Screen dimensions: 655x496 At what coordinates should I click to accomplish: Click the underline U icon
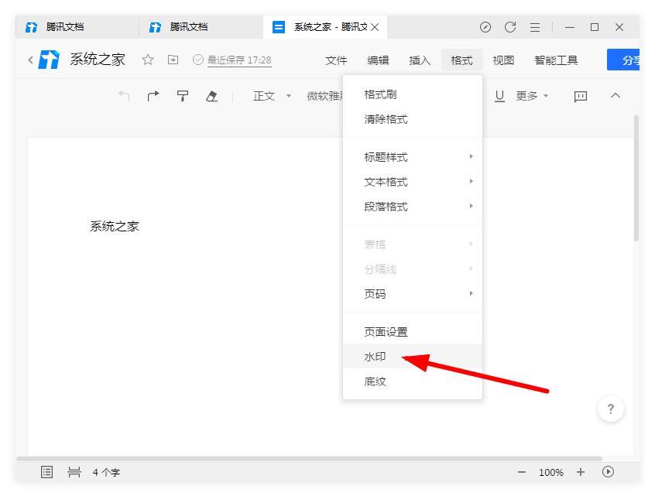tap(499, 96)
